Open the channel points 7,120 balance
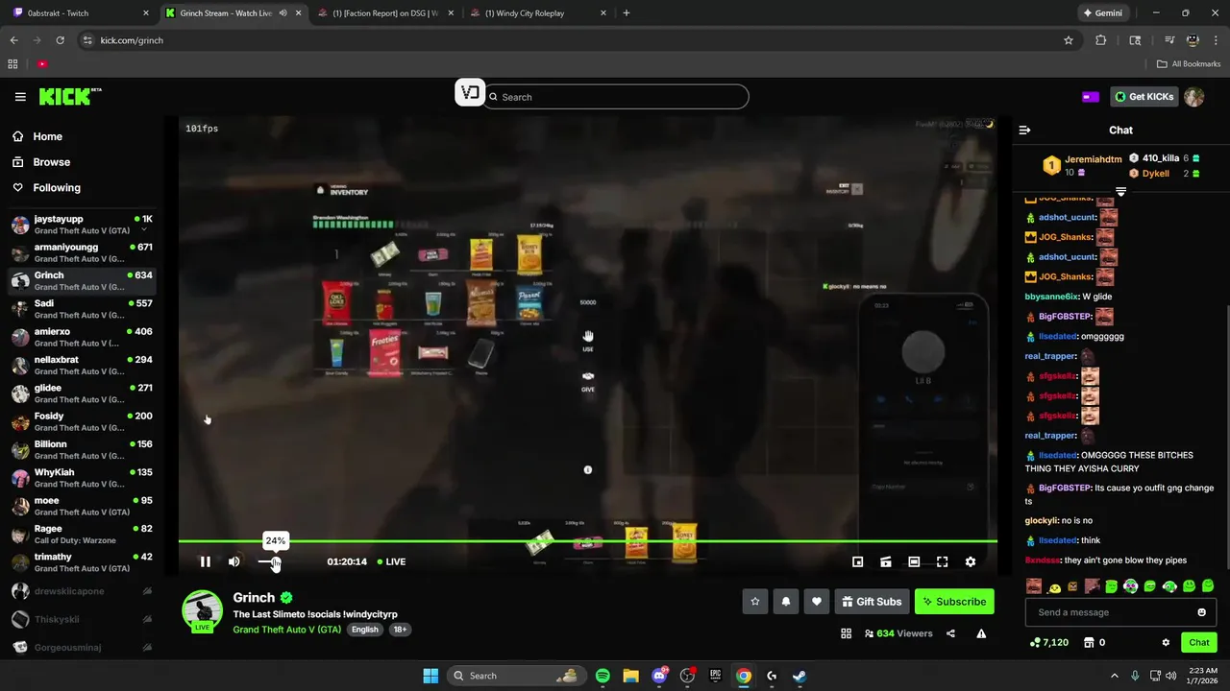 tap(1048, 642)
